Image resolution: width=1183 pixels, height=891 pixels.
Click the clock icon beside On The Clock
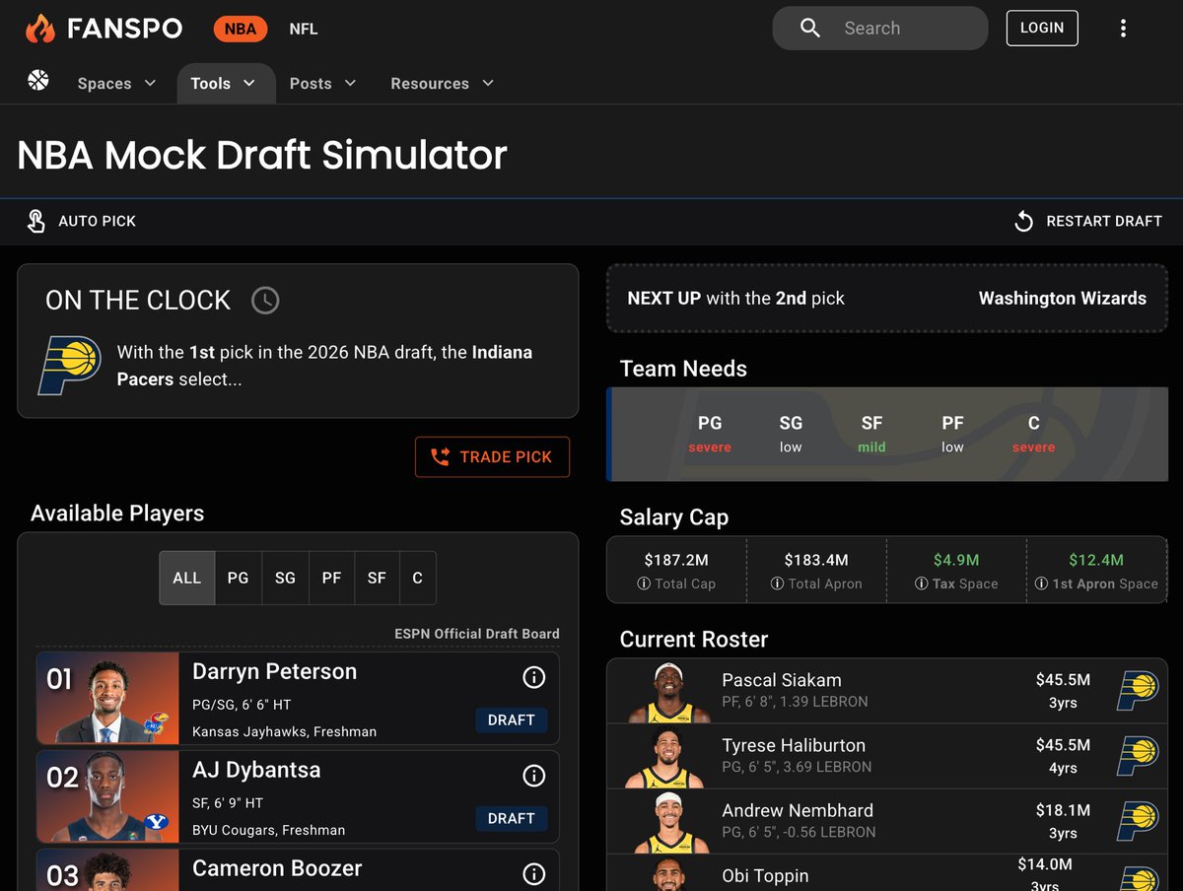pyautogui.click(x=264, y=300)
